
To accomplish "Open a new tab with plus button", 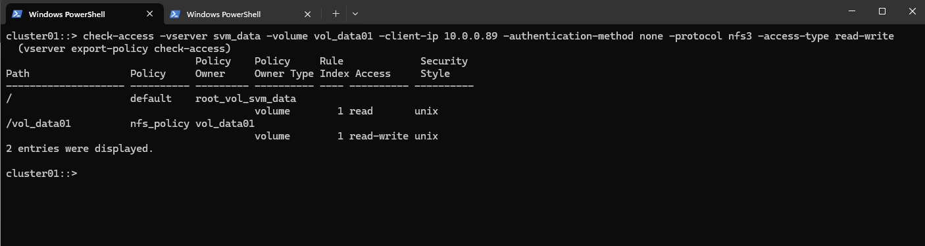I will pos(336,14).
